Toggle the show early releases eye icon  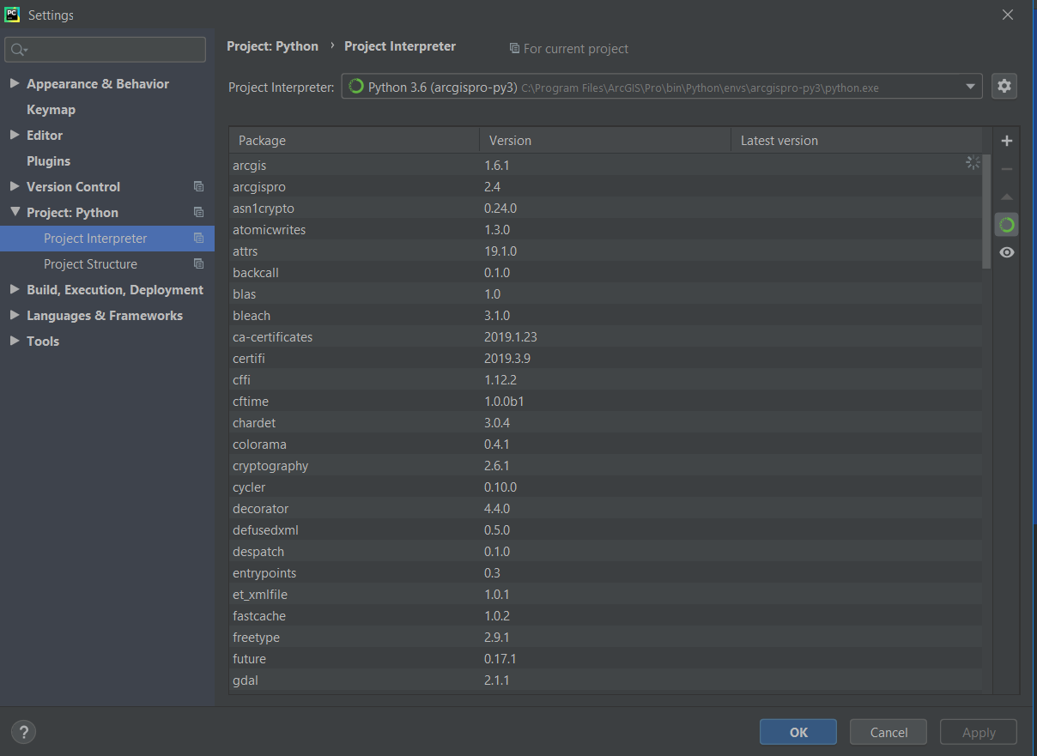(x=1007, y=252)
